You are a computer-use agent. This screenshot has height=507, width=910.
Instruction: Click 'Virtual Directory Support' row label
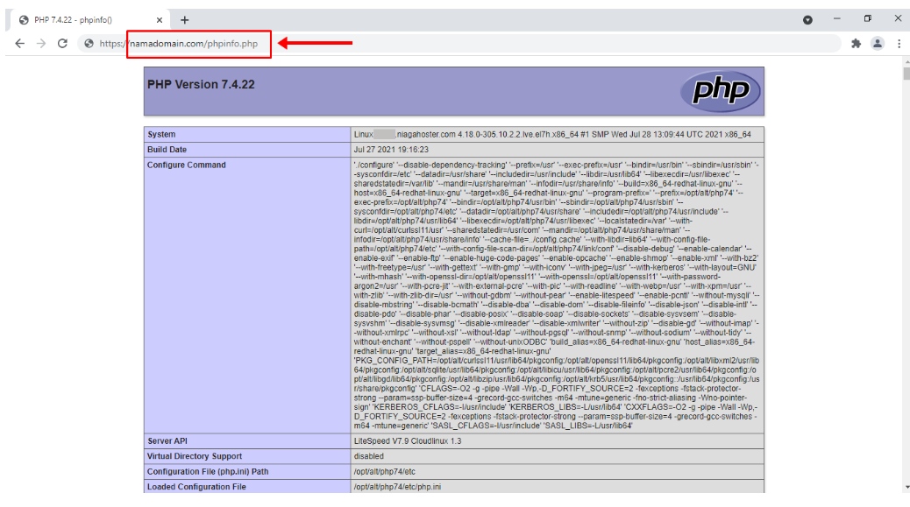(x=195, y=456)
